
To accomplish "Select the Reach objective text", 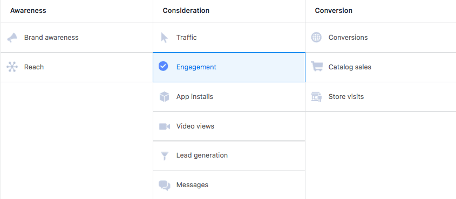I will click(34, 67).
